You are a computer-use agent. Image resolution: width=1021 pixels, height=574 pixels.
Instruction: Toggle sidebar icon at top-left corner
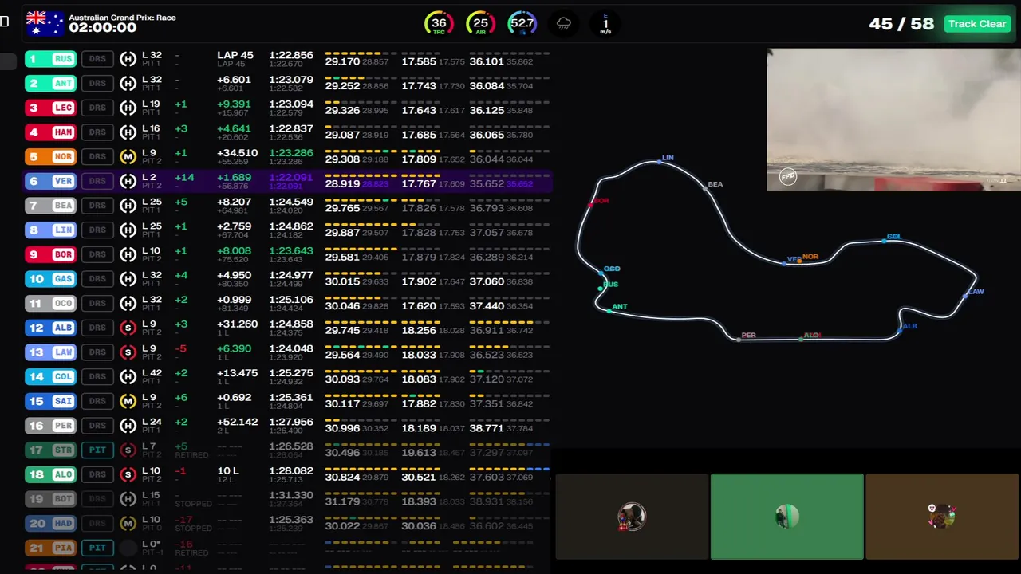pyautogui.click(x=4, y=22)
